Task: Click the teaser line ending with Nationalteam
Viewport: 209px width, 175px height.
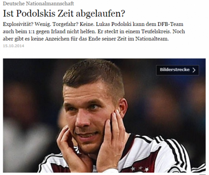Action: (86, 39)
